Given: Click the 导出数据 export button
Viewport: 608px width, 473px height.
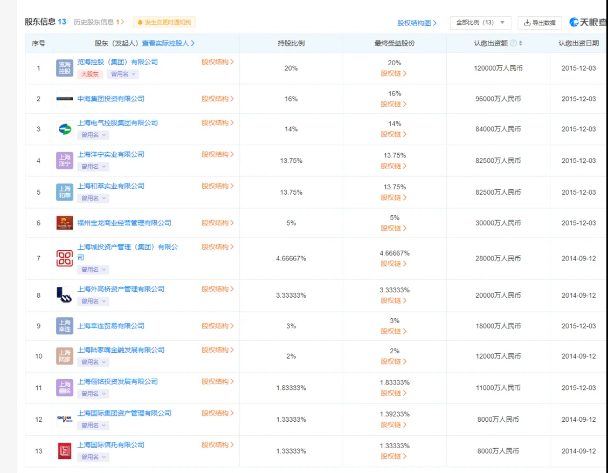Looking at the screenshot, I should [x=540, y=23].
